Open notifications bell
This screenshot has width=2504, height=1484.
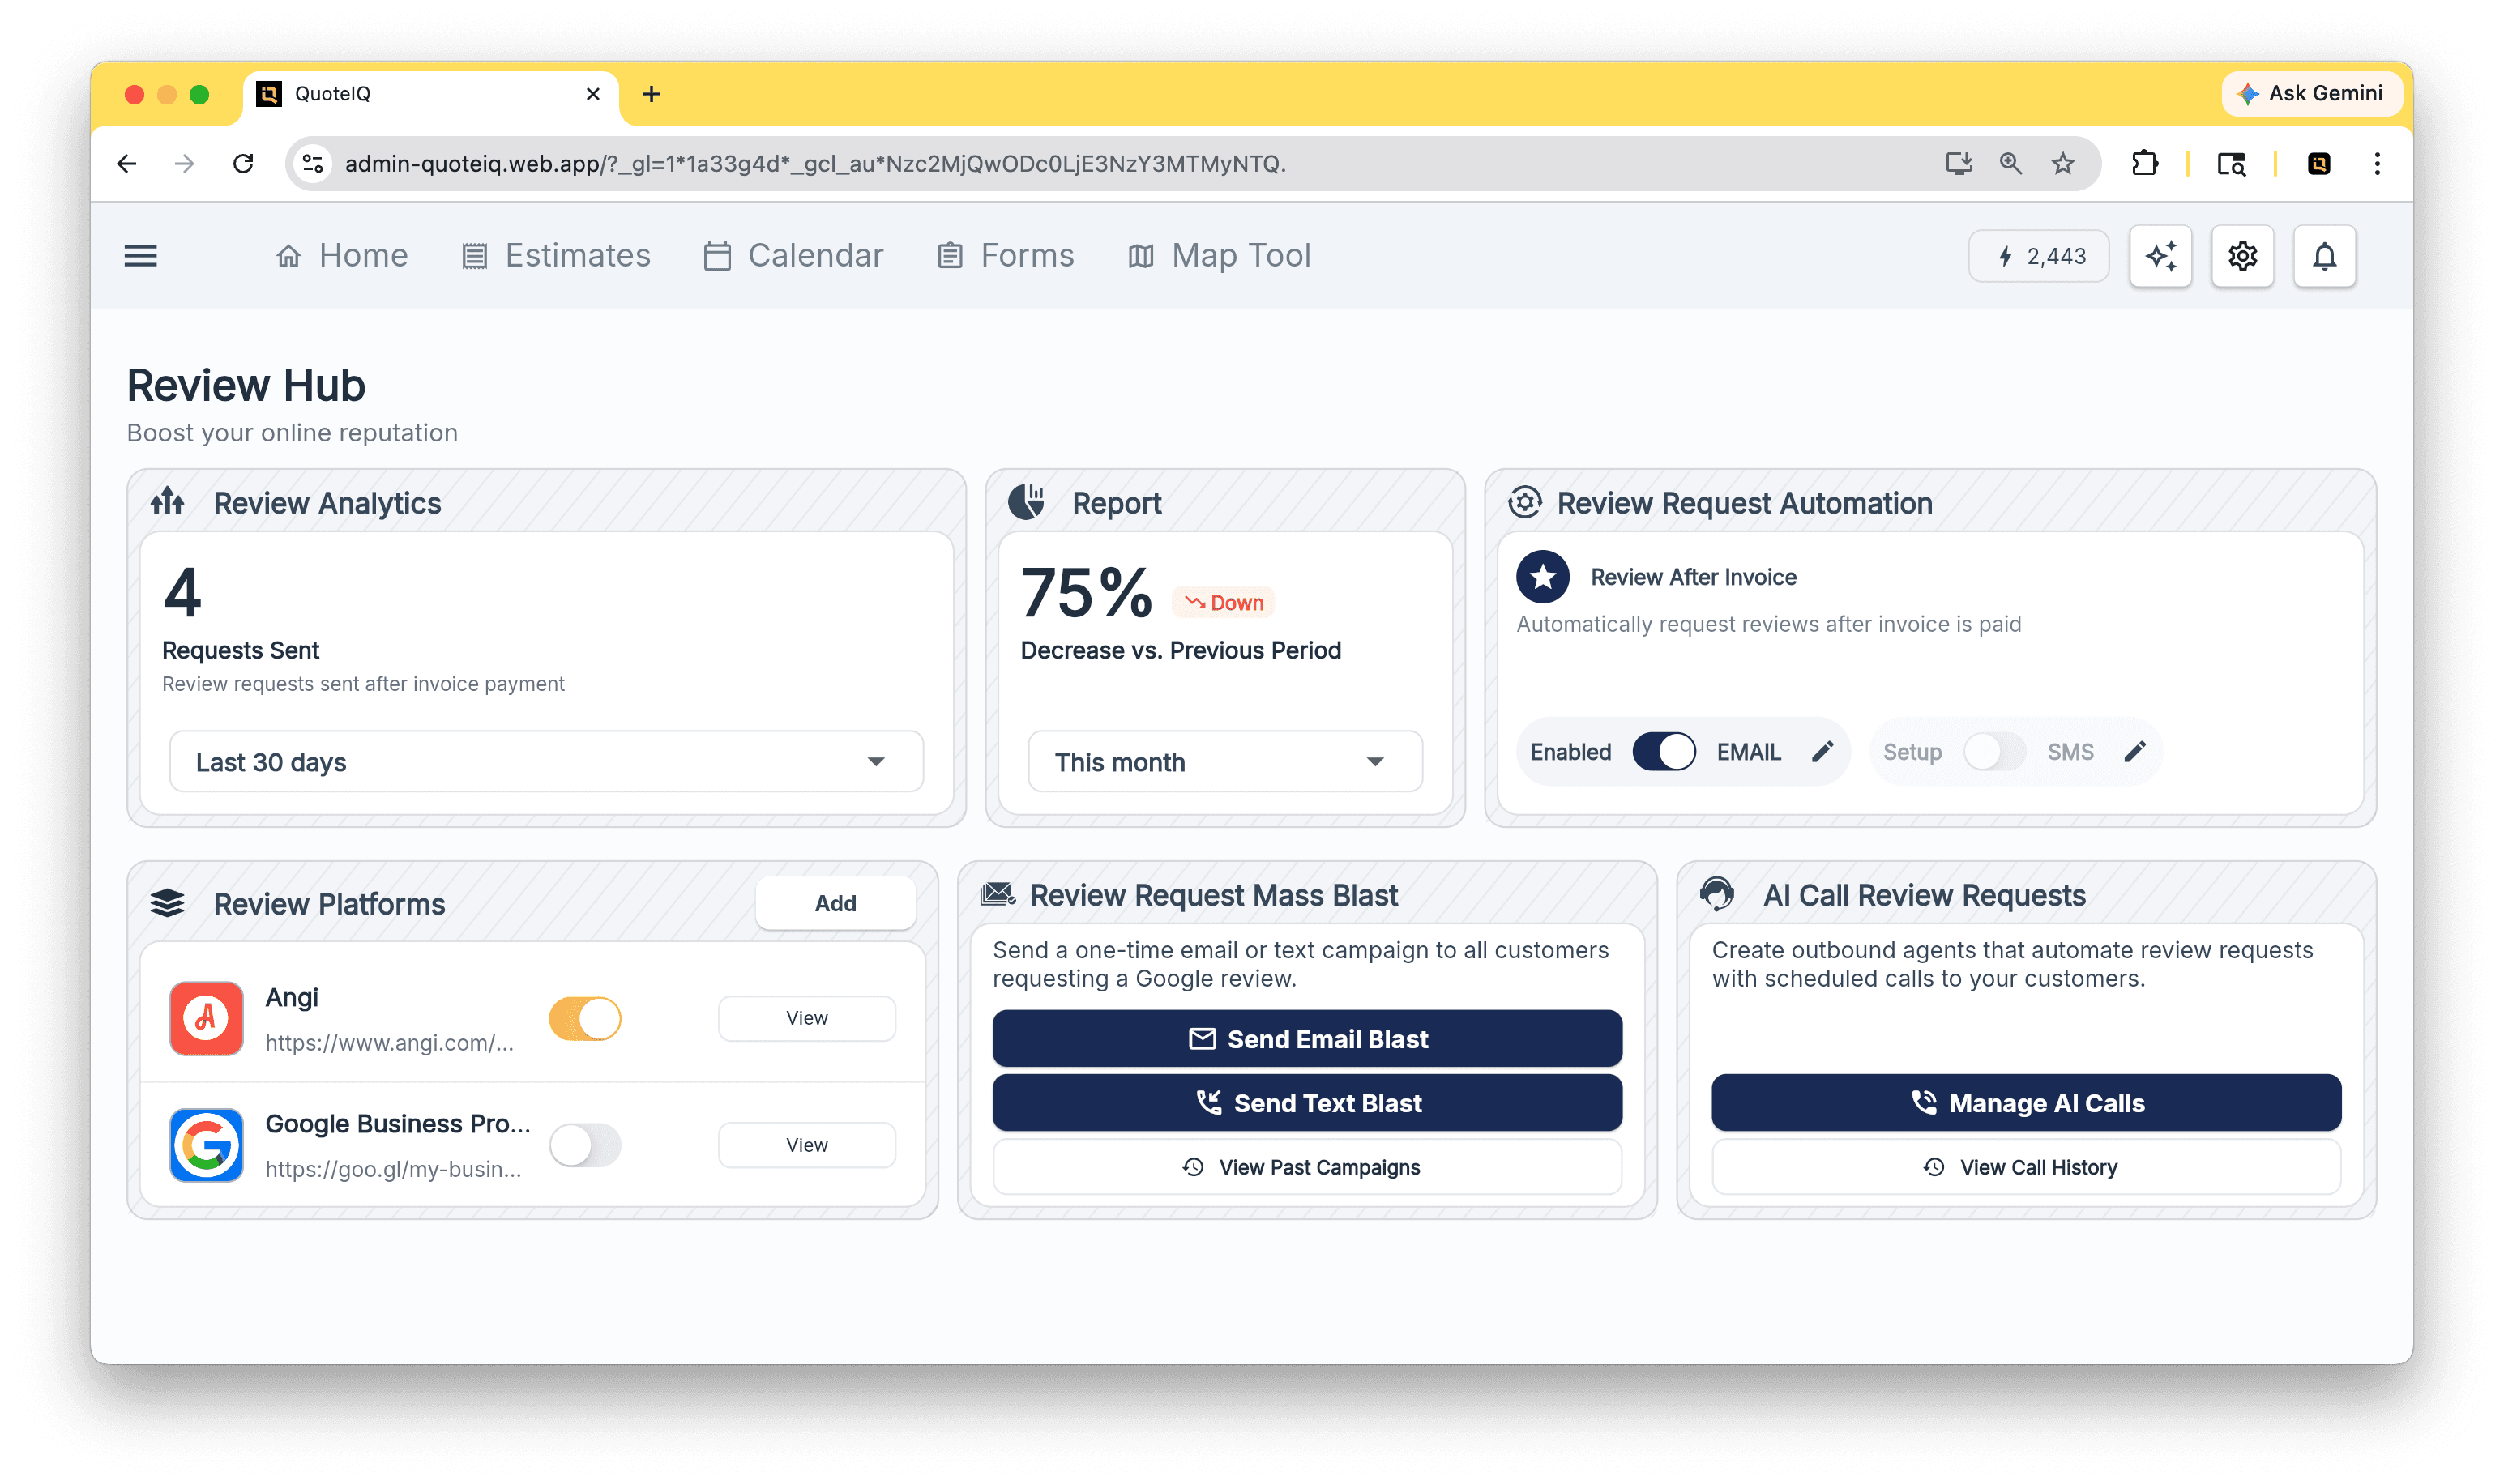click(2324, 256)
